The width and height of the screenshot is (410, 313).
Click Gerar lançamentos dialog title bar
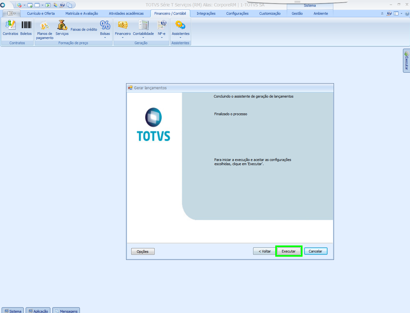point(230,88)
